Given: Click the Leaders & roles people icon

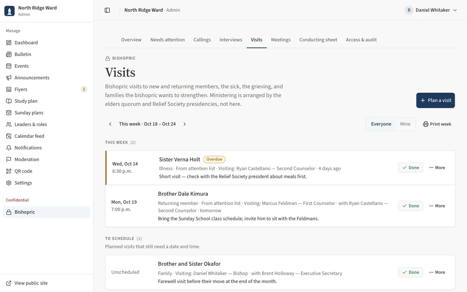Looking at the screenshot, I should point(9,124).
